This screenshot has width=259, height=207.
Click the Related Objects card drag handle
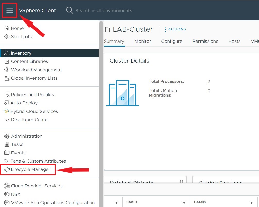pos(181,181)
